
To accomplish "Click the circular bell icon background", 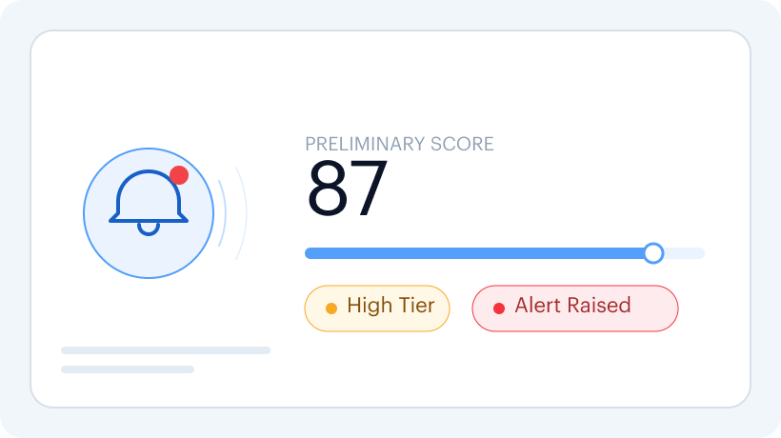I will (149, 213).
